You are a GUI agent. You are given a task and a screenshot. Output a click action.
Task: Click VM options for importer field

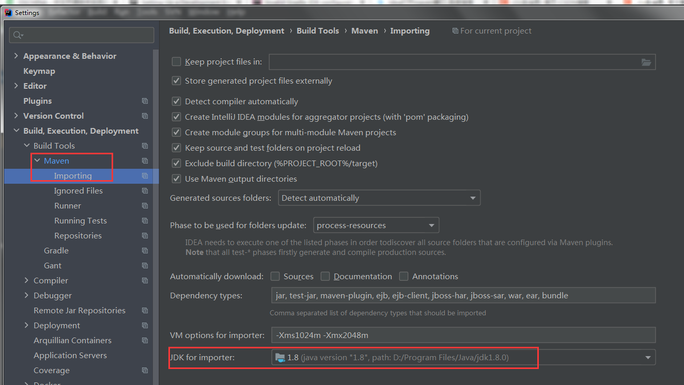click(463, 335)
